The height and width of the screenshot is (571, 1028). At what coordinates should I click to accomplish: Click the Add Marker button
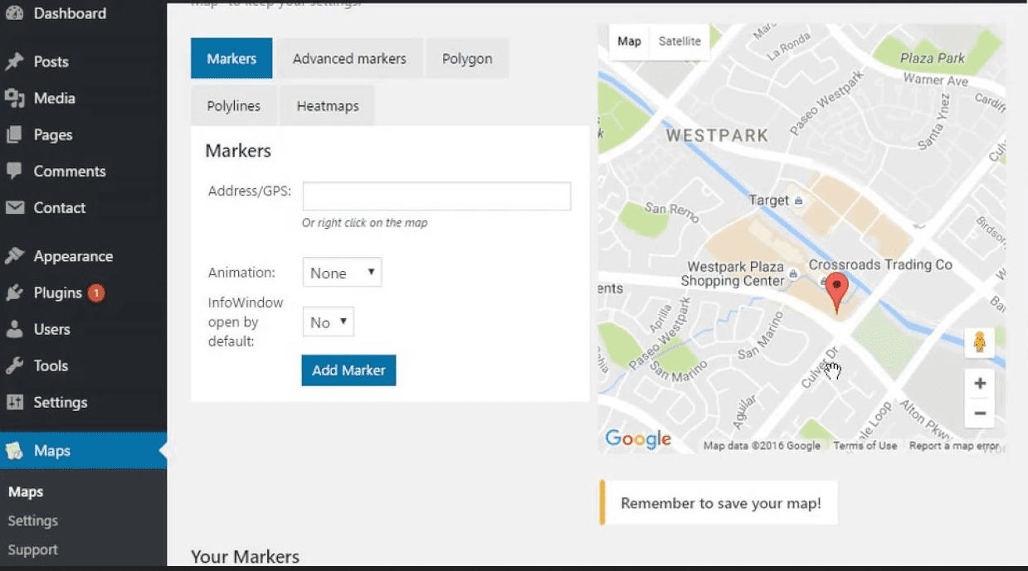(348, 370)
